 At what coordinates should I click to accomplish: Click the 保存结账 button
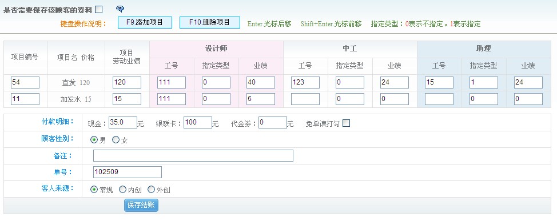pyautogui.click(x=141, y=206)
